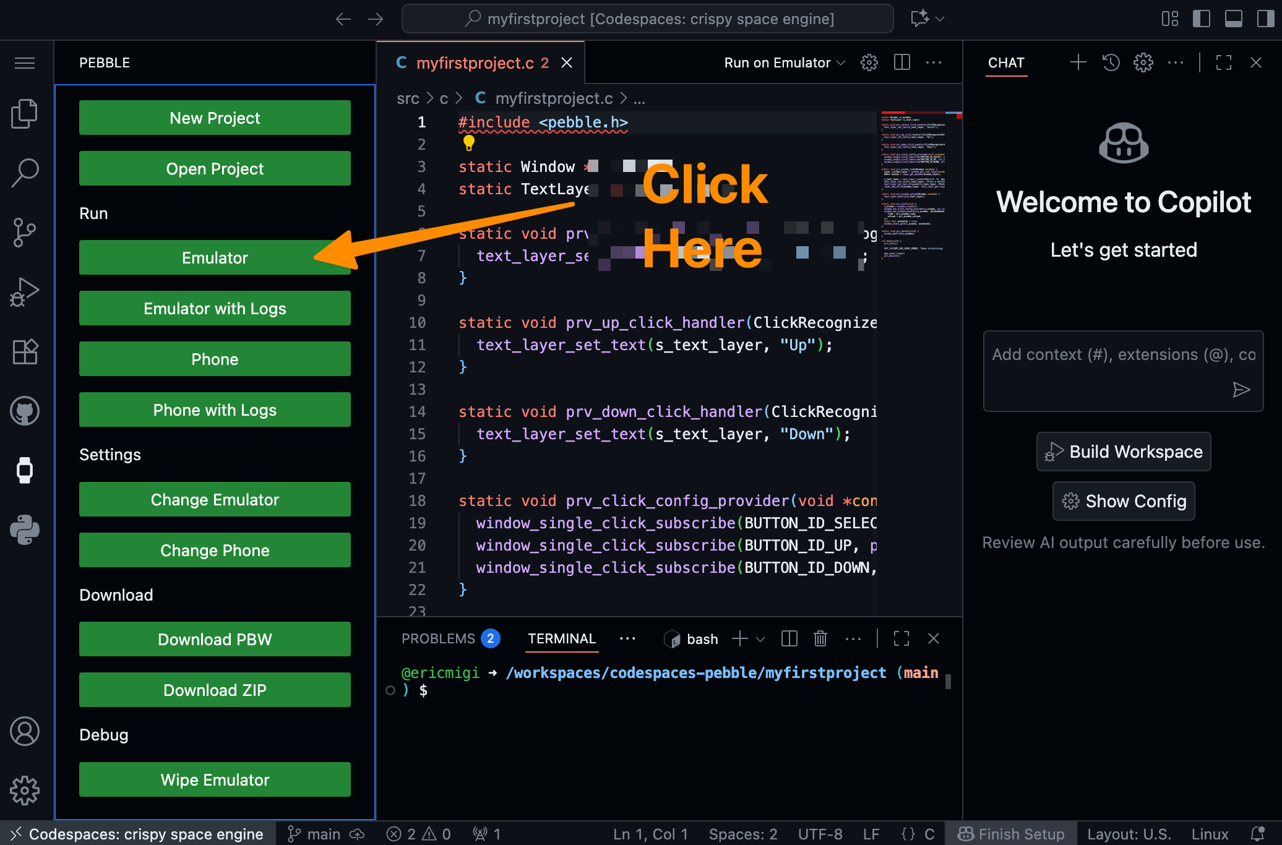Expand the Copilot title bar dropdown arrow

pos(940,19)
